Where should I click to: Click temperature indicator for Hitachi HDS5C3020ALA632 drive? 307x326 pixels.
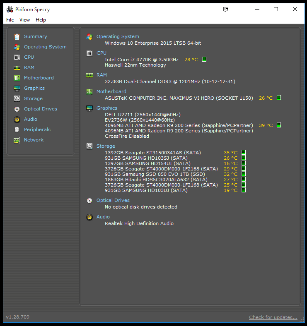tap(244, 180)
